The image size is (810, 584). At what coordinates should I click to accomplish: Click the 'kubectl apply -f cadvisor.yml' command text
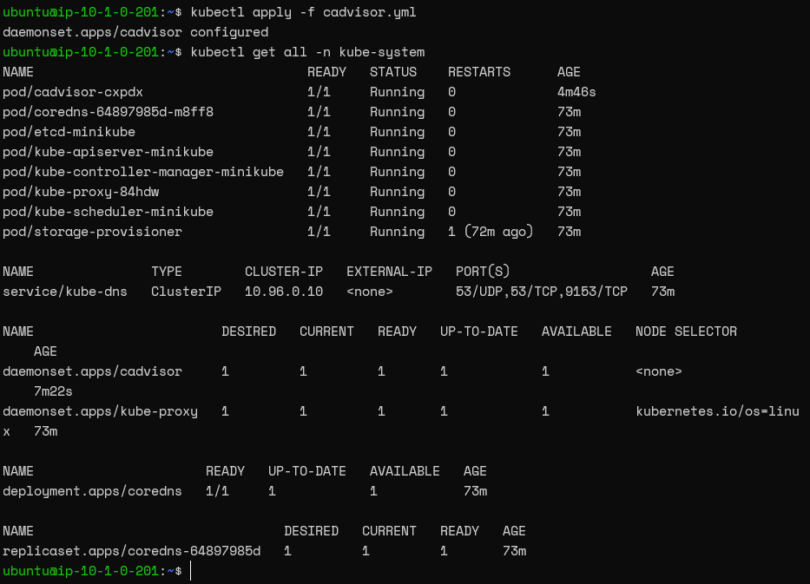pos(303,12)
